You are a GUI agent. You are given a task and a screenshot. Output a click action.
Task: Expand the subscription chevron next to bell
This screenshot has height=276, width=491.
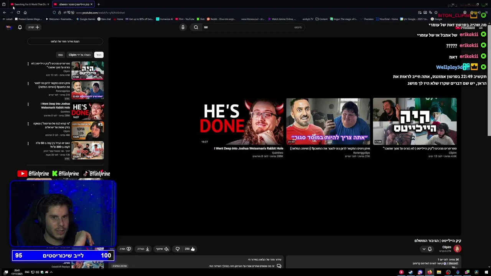click(x=424, y=249)
